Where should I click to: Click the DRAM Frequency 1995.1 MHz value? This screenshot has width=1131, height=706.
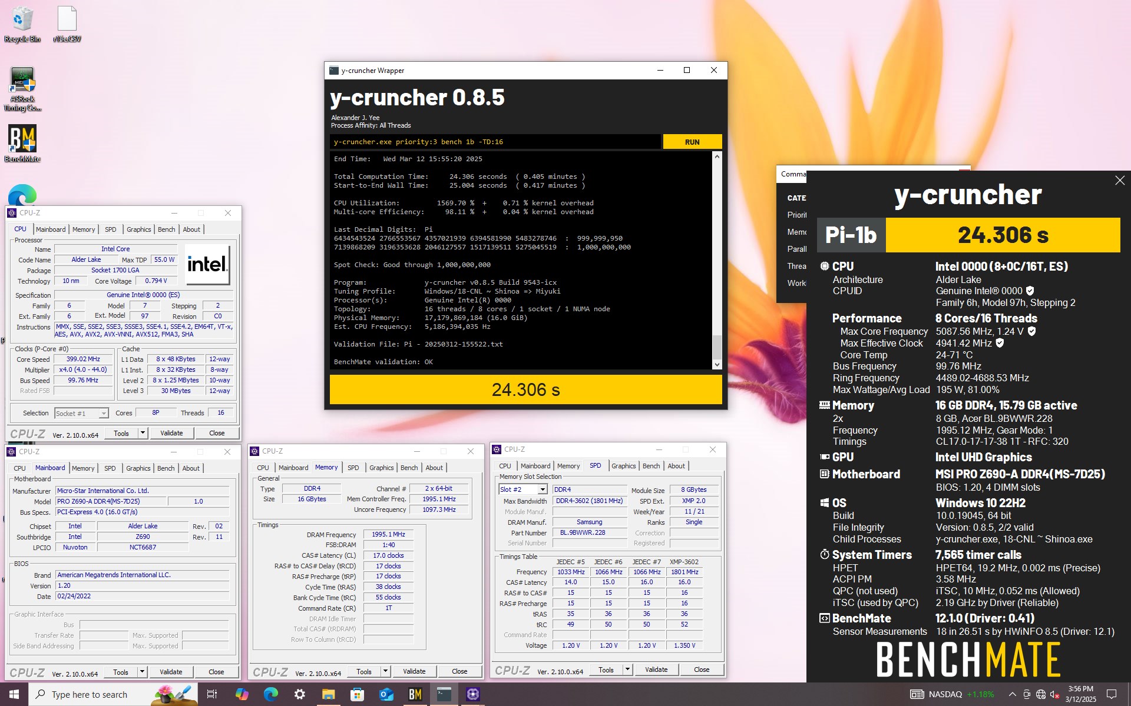coord(389,535)
